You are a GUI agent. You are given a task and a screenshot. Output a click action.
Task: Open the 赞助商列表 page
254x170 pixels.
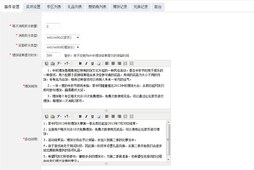(97, 7)
